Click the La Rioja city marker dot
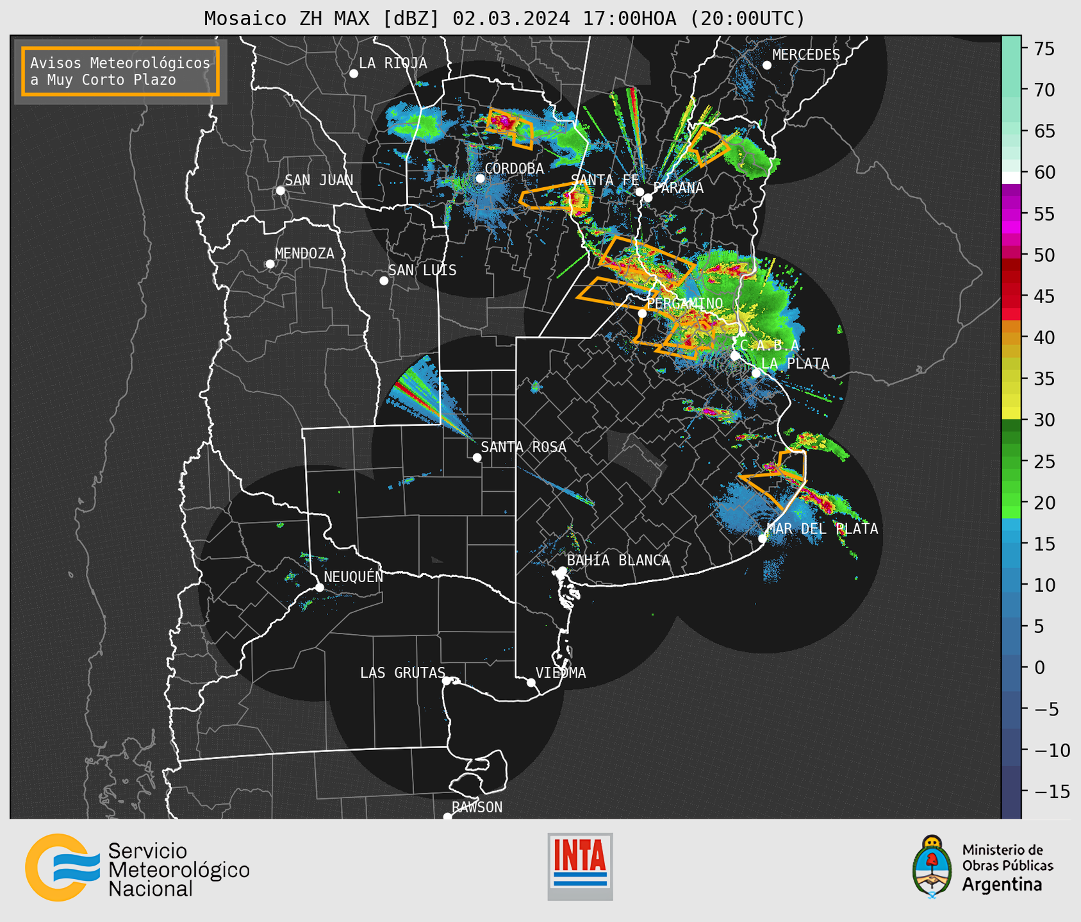 click(354, 74)
